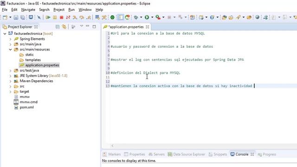Screen dimensions: 297x167
Task: Click the Open Web Browser globe icon
Action: 257,18
